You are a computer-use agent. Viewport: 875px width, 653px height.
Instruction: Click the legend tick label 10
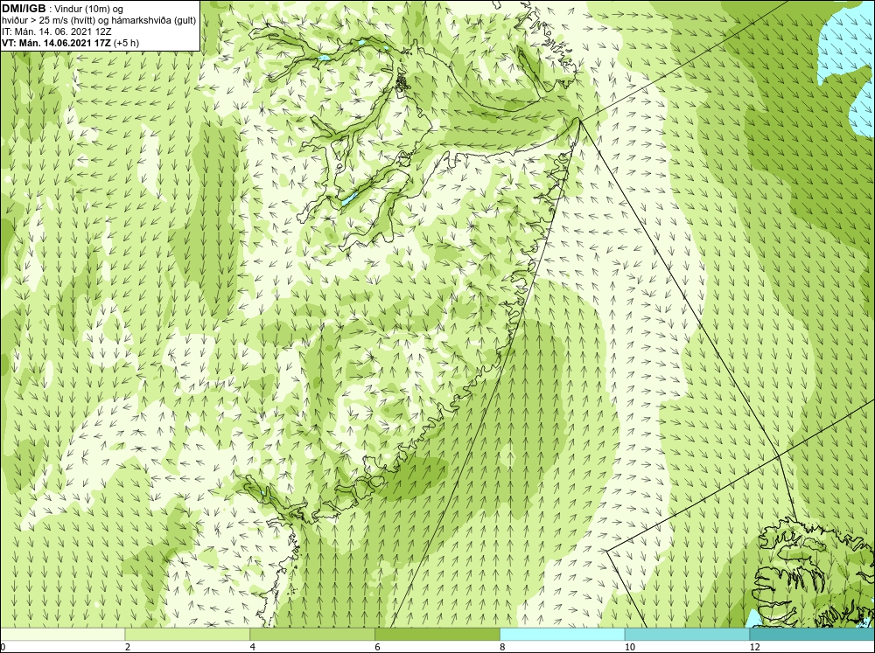(629, 647)
